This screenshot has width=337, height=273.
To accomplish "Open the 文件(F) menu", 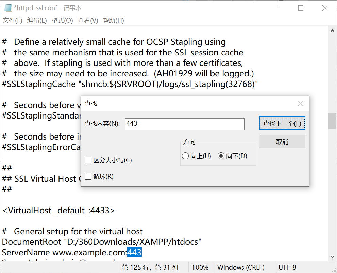I will pos(12,21).
